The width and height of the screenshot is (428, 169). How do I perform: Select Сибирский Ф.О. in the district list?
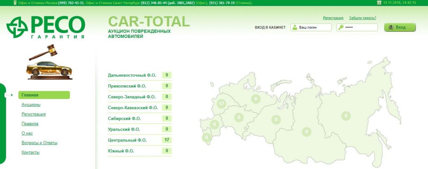(x=124, y=118)
